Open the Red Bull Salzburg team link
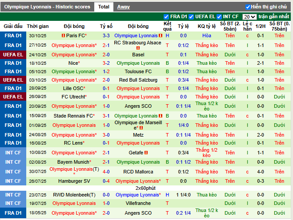 pyautogui.click(x=138, y=80)
